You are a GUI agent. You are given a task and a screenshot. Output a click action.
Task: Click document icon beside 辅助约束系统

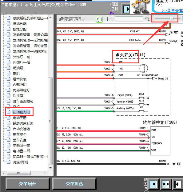[8, 123]
